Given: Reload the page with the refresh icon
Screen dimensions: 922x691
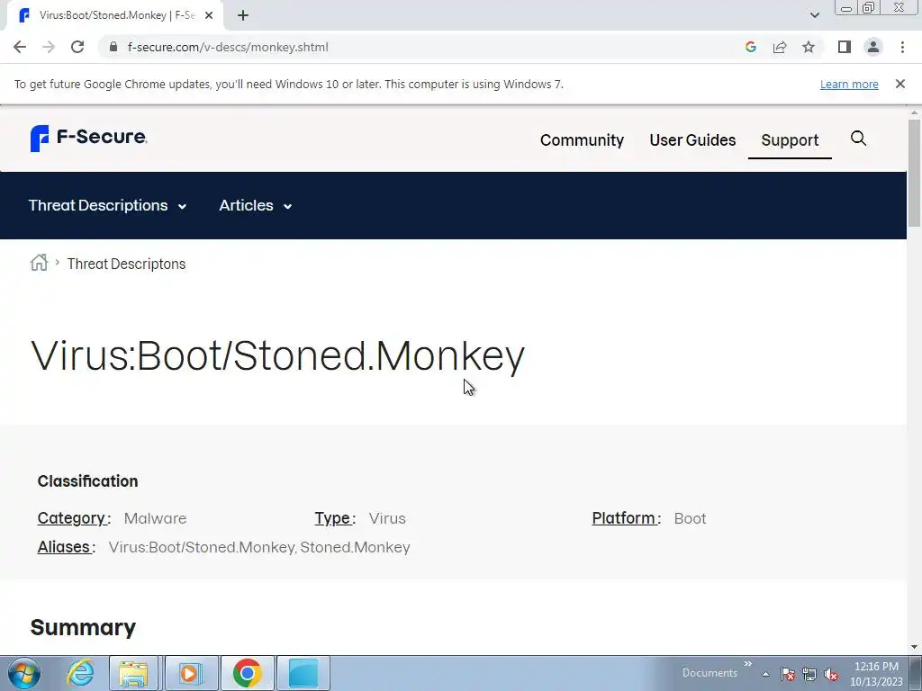Looking at the screenshot, I should tap(77, 47).
